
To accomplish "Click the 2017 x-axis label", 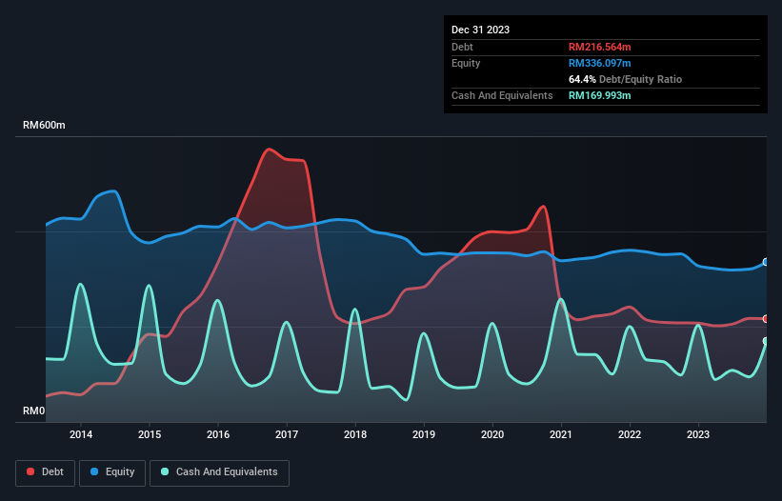I will (287, 434).
